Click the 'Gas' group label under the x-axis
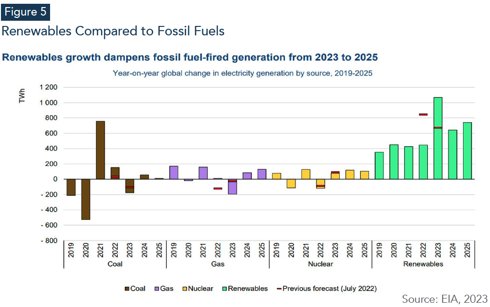Image resolution: width=490 pixels, height=307 pixels. click(218, 264)
